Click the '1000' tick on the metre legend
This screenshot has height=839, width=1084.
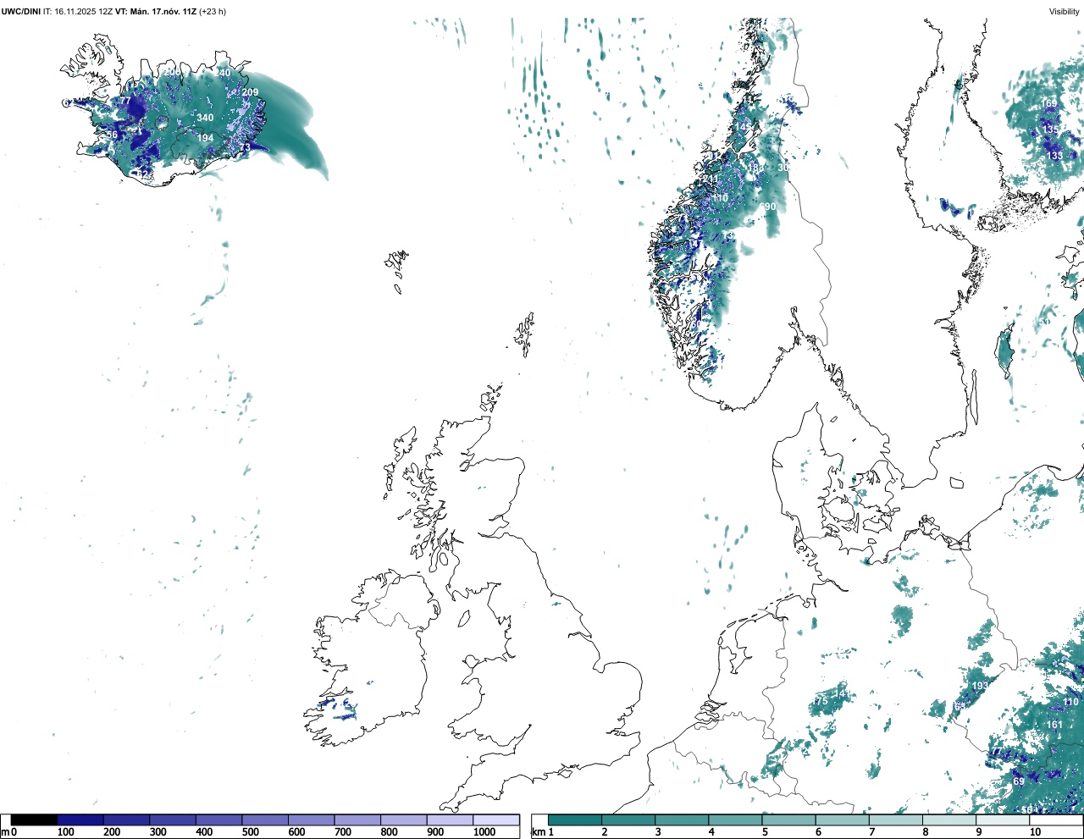(484, 832)
